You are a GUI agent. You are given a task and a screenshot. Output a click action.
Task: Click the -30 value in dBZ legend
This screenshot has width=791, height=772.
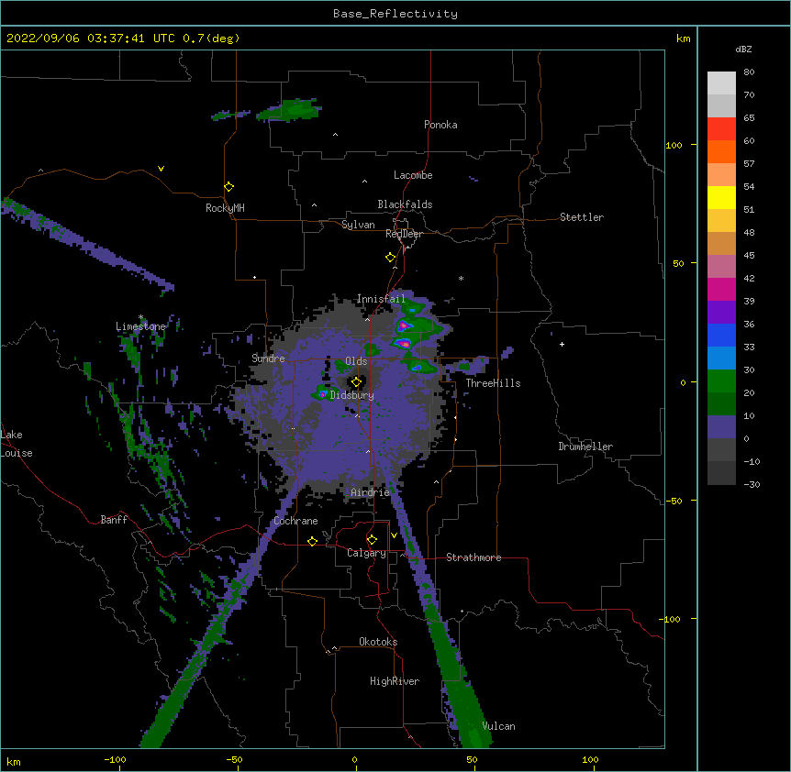click(x=752, y=484)
